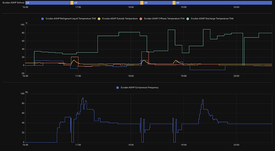
Task: Click the compressor frequency peak just after 17:00
Action: pyautogui.click(x=83, y=98)
